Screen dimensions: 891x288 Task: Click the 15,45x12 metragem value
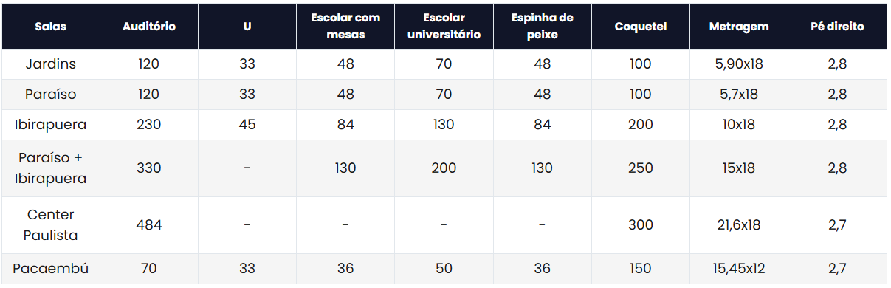tap(738, 269)
